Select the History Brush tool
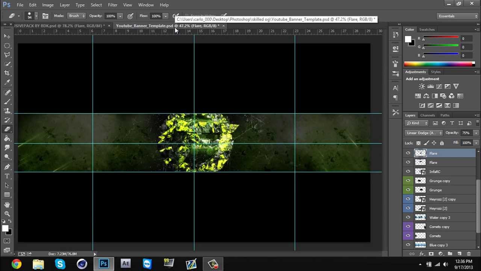Screen dimensions: 481x271 [7, 120]
